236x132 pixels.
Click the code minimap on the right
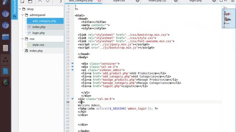click(x=229, y=18)
